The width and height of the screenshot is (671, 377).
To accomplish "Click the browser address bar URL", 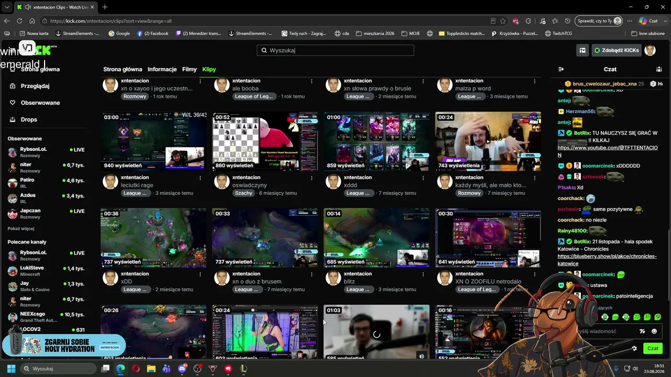I will click(111, 21).
